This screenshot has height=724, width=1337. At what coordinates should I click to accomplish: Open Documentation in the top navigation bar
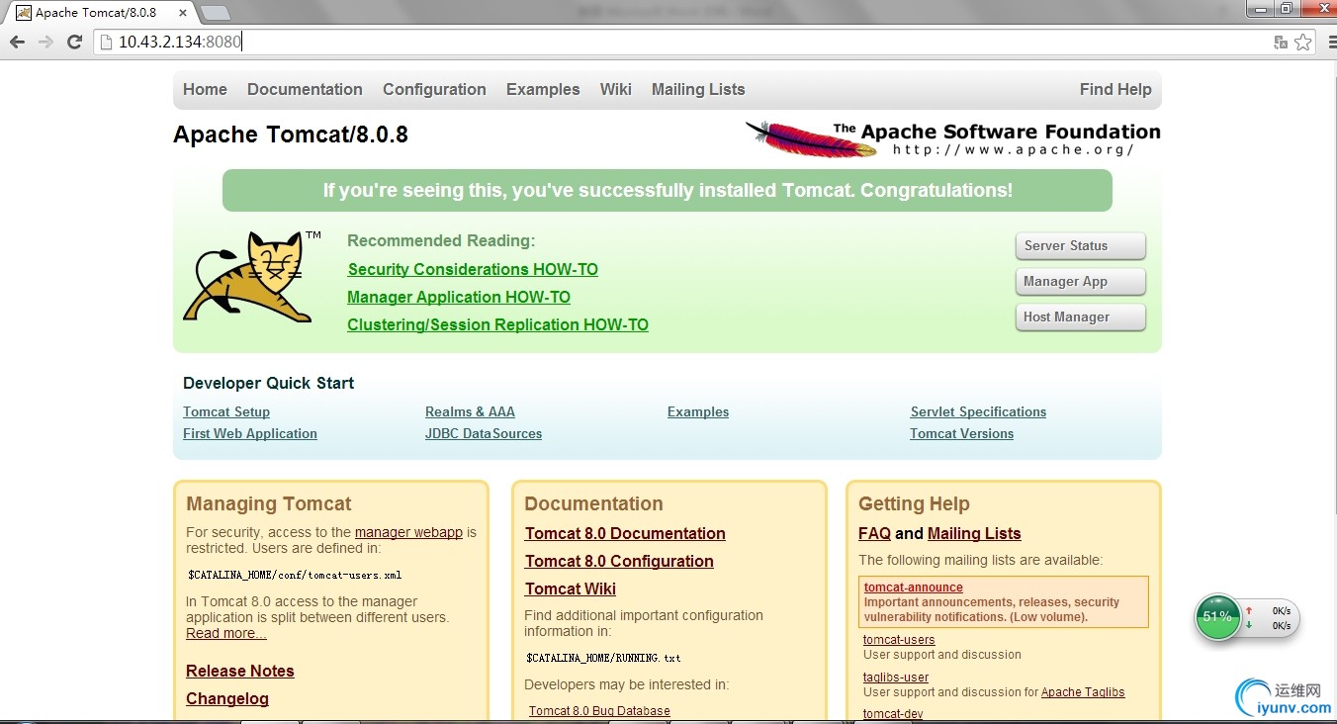click(x=305, y=89)
